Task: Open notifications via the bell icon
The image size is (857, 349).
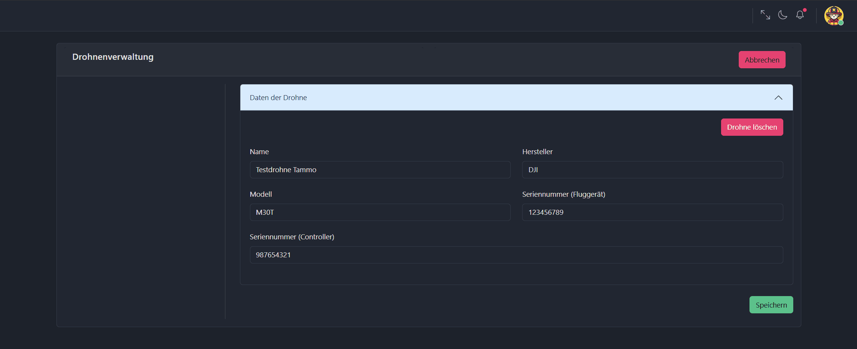Action: (800, 15)
